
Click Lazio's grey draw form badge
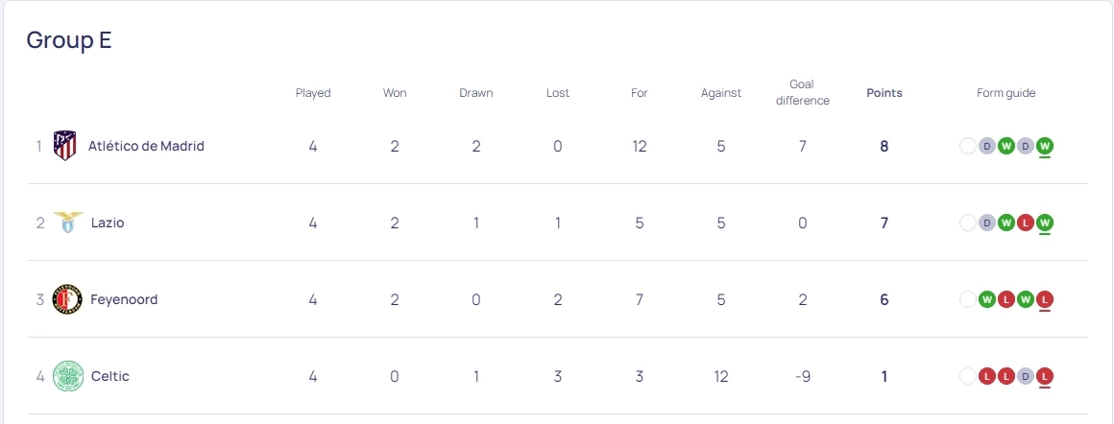(987, 223)
